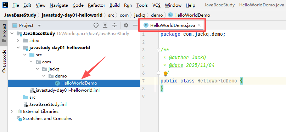The image size is (286, 132).
Task: Click HelloWorldDemo class name in code
Action: coord(217,81)
